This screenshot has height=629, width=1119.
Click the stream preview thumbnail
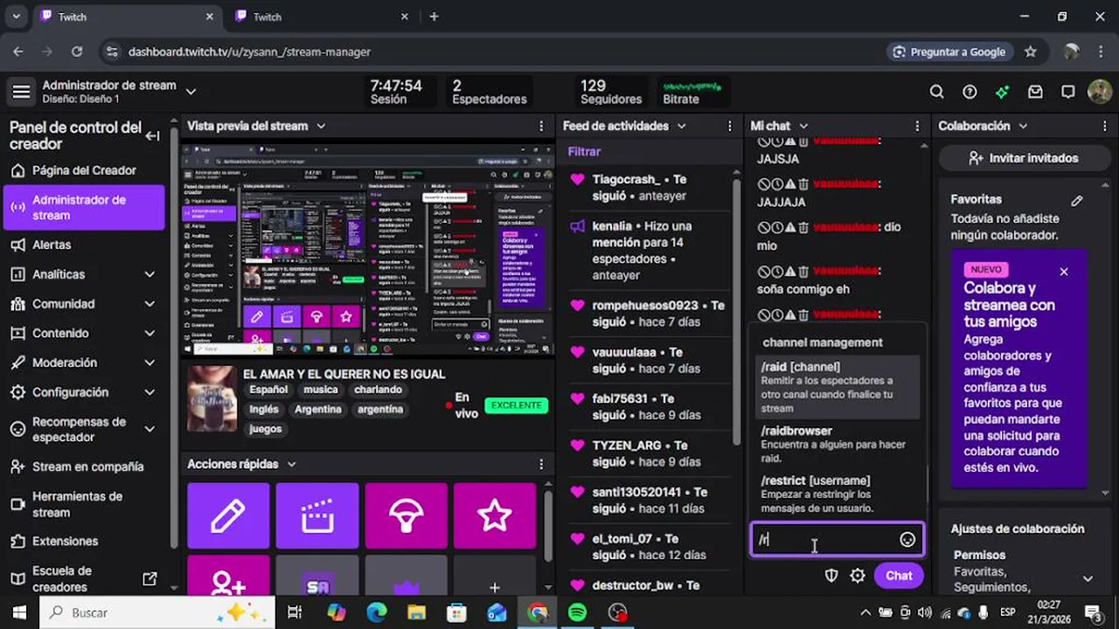click(368, 249)
